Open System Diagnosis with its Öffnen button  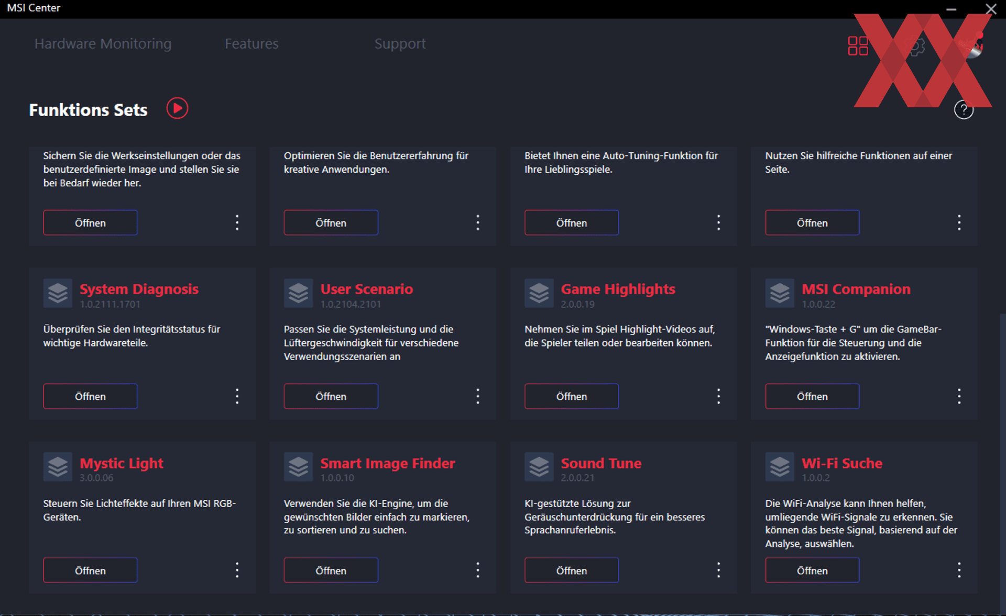click(90, 396)
